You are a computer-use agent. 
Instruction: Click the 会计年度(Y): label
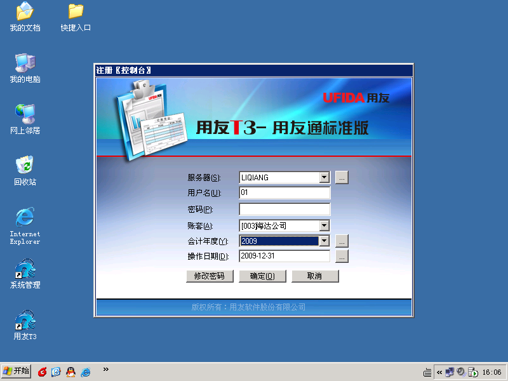208,241
